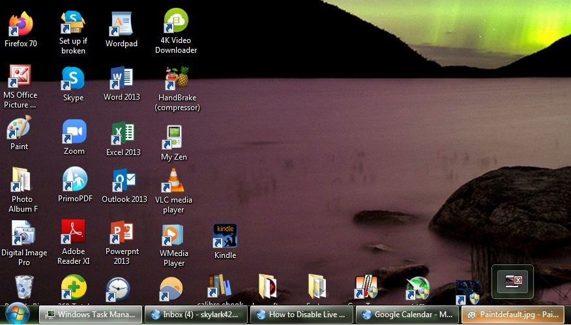Open Excel 2013
571x325 pixels.
[x=123, y=139]
